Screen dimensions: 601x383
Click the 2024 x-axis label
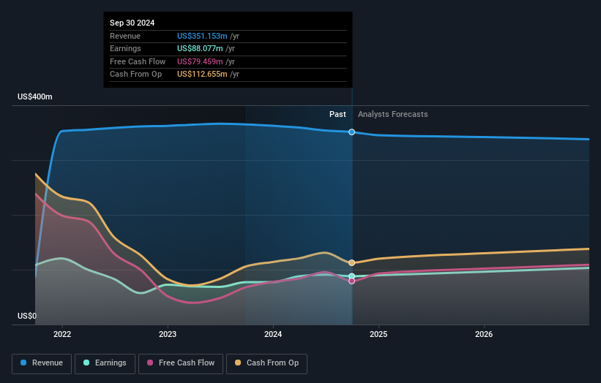273,334
